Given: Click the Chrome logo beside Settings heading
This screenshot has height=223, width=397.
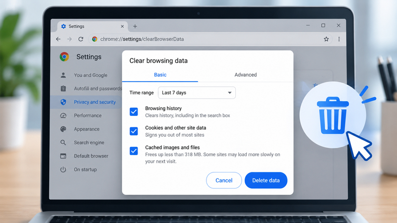Looking at the screenshot, I should pos(65,56).
